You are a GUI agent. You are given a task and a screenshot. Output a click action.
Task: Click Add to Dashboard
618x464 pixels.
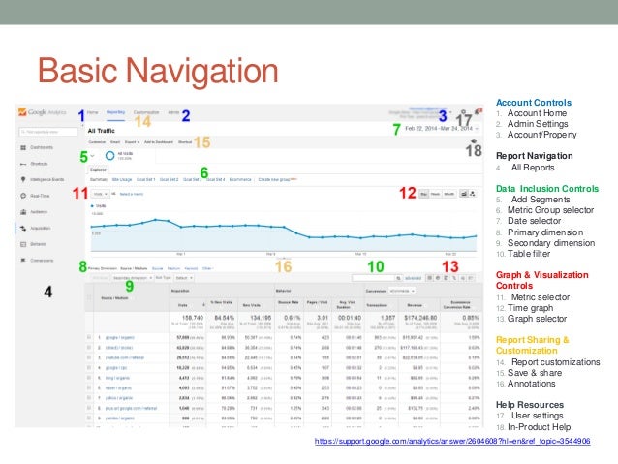pyautogui.click(x=159, y=142)
